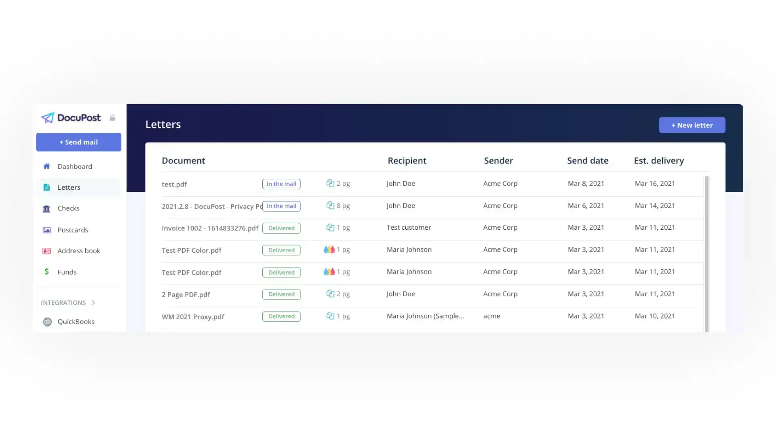Open the Checks section
The height and width of the screenshot is (436, 776).
click(68, 208)
